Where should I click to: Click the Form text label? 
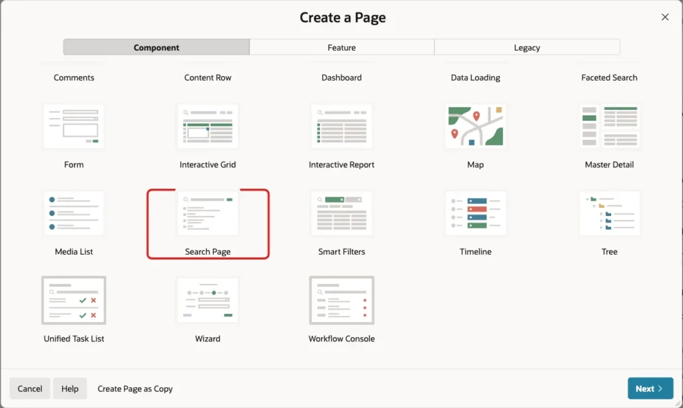click(73, 165)
